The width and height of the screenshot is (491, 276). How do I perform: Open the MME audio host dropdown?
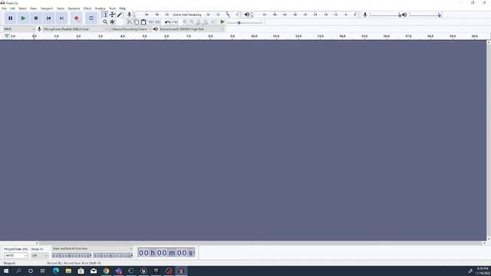click(19, 29)
